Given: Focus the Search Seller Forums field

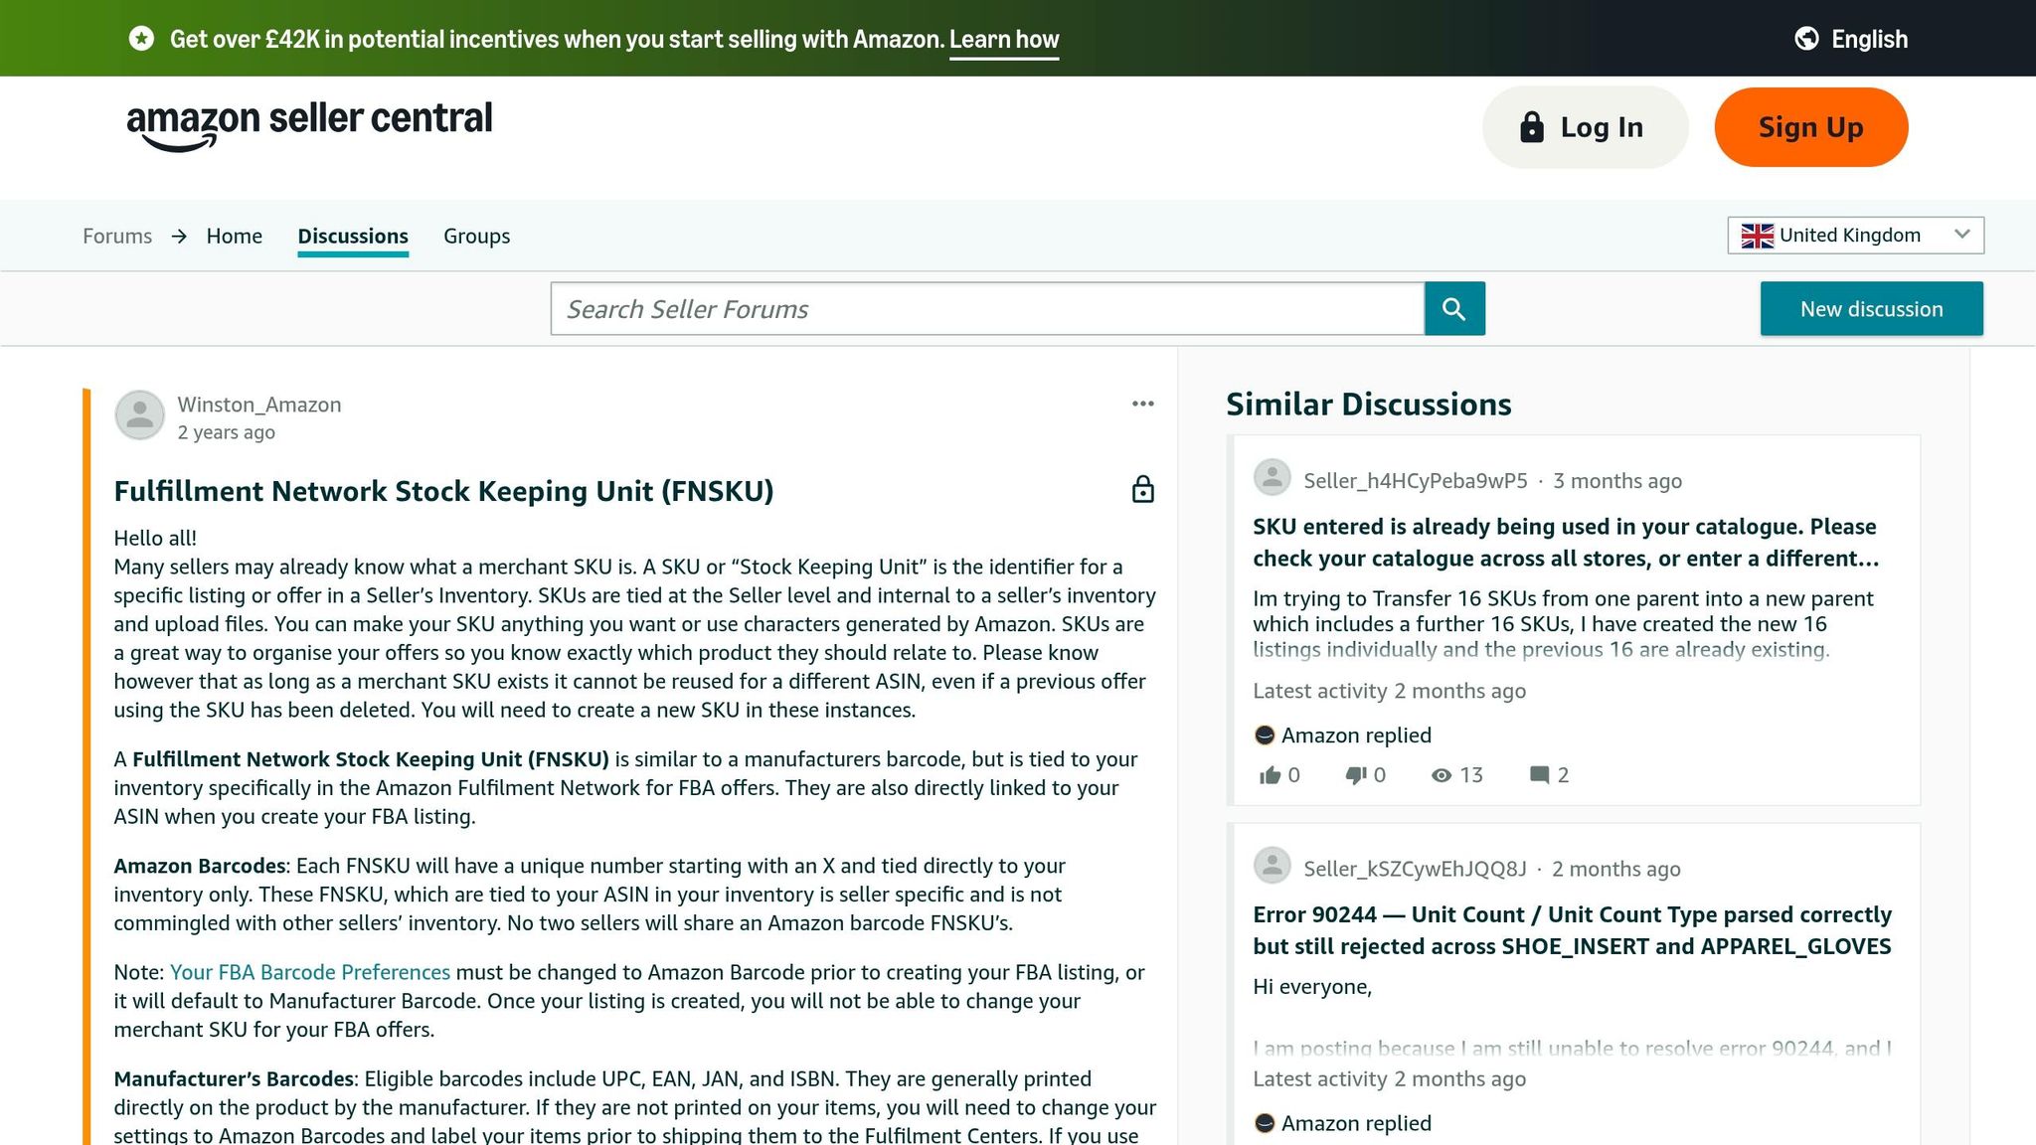Looking at the screenshot, I should click(987, 309).
